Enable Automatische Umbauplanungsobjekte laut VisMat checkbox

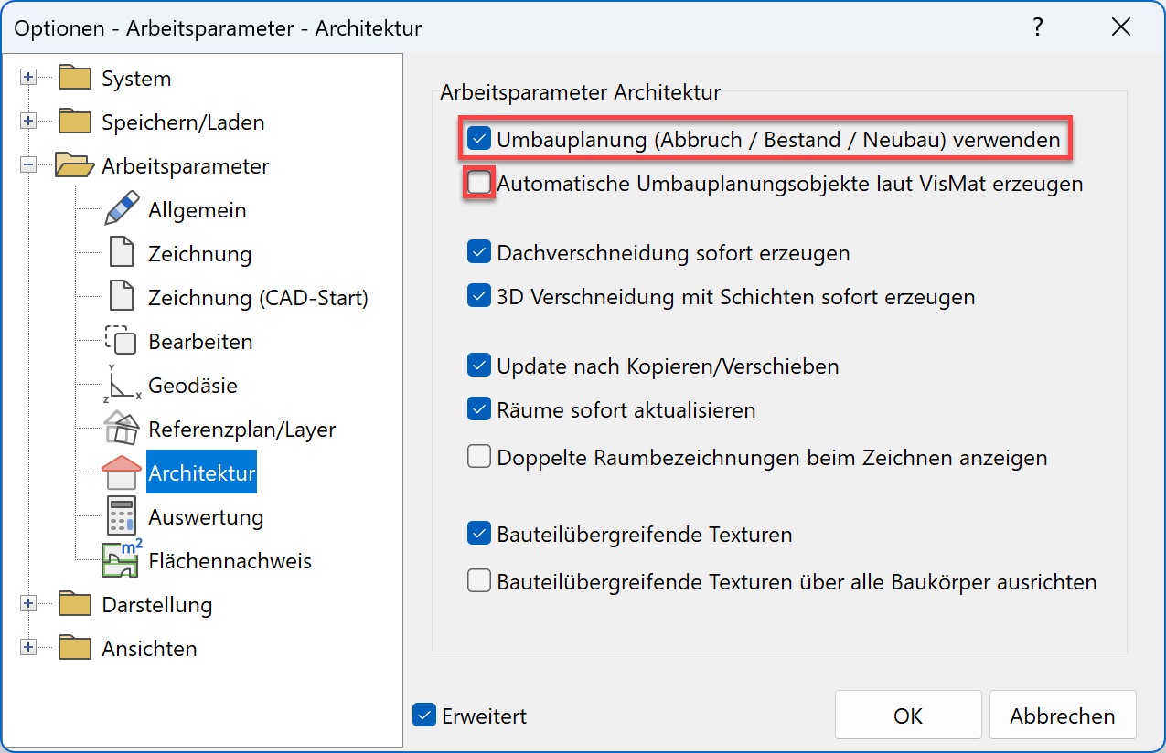pos(479,184)
